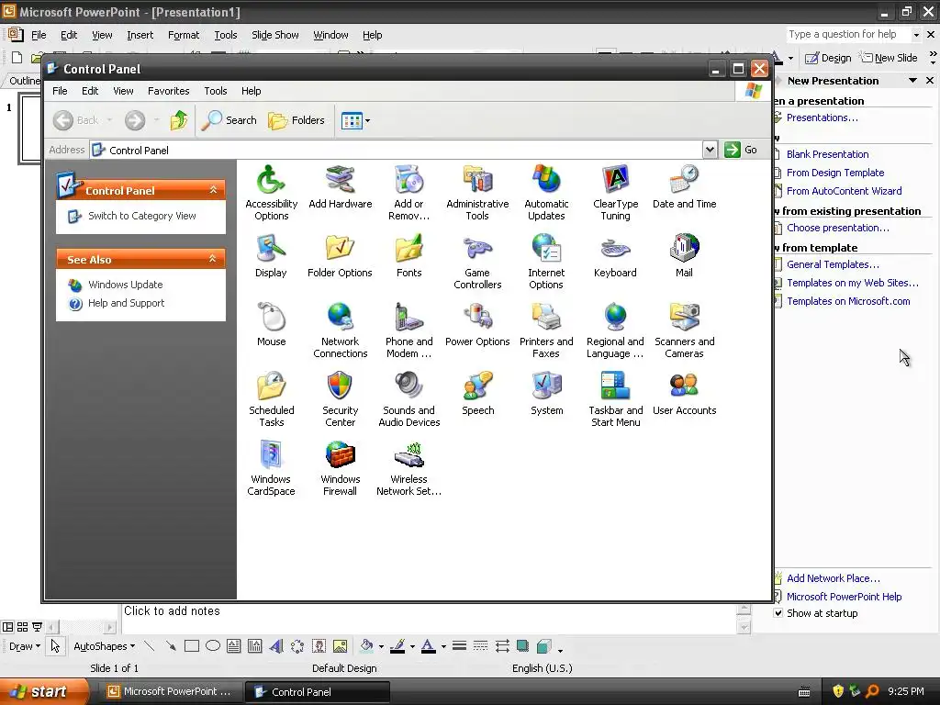Open Favorites menu in Control Panel

pos(169,91)
